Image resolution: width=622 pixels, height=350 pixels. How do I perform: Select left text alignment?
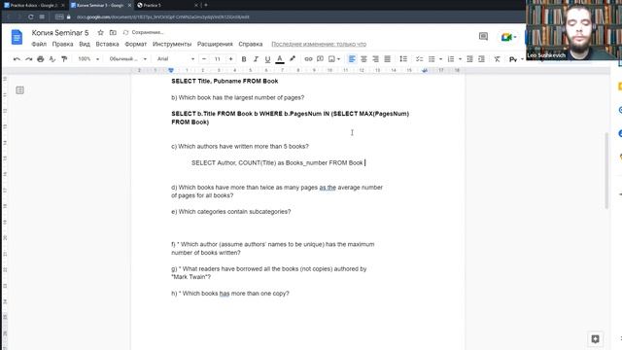tap(352, 59)
